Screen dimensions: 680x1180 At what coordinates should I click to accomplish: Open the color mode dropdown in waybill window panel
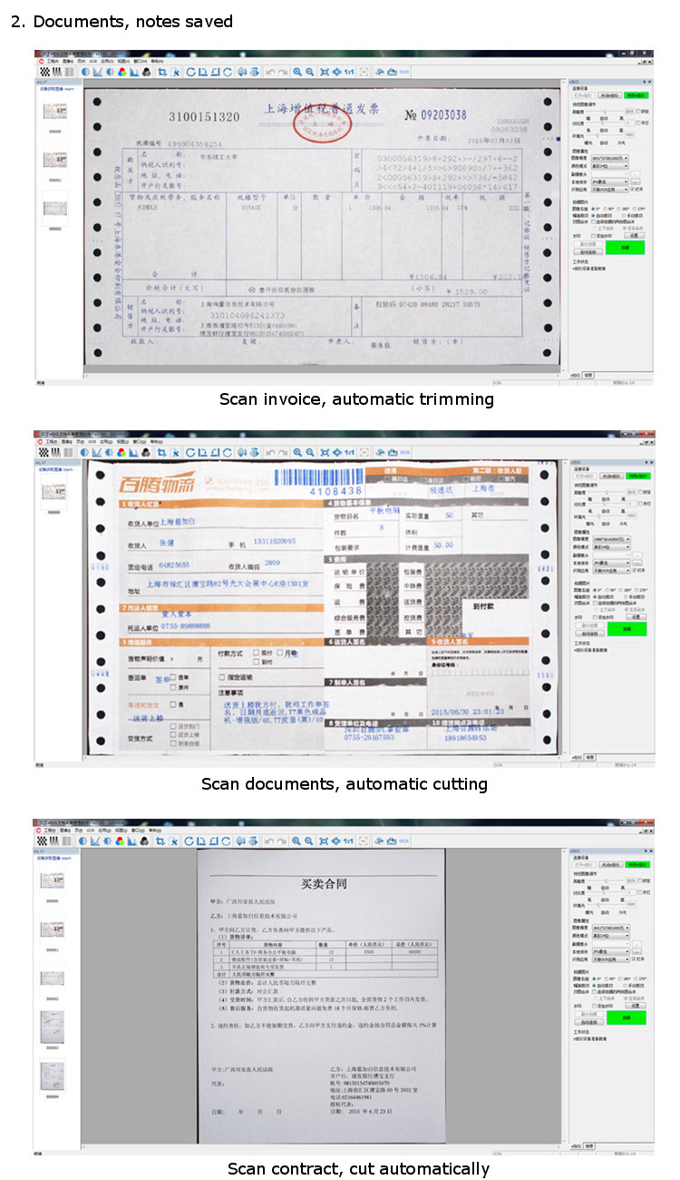click(610, 546)
